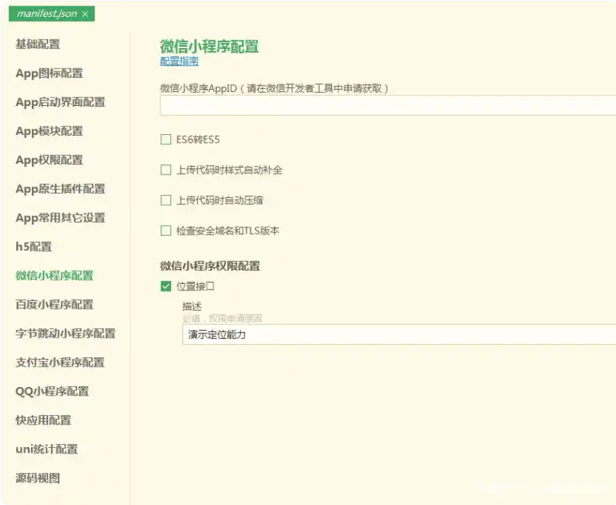Enable the ES6转ES5 checkbox

[x=166, y=139]
